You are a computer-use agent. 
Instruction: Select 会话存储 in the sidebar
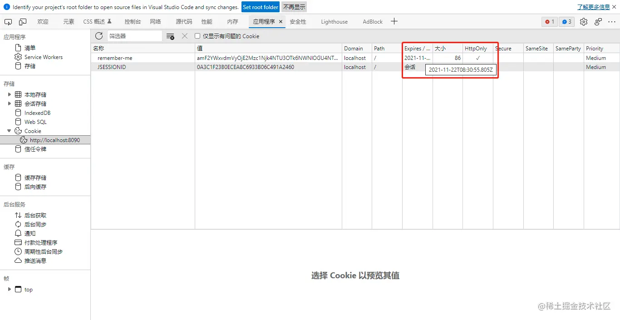point(35,103)
